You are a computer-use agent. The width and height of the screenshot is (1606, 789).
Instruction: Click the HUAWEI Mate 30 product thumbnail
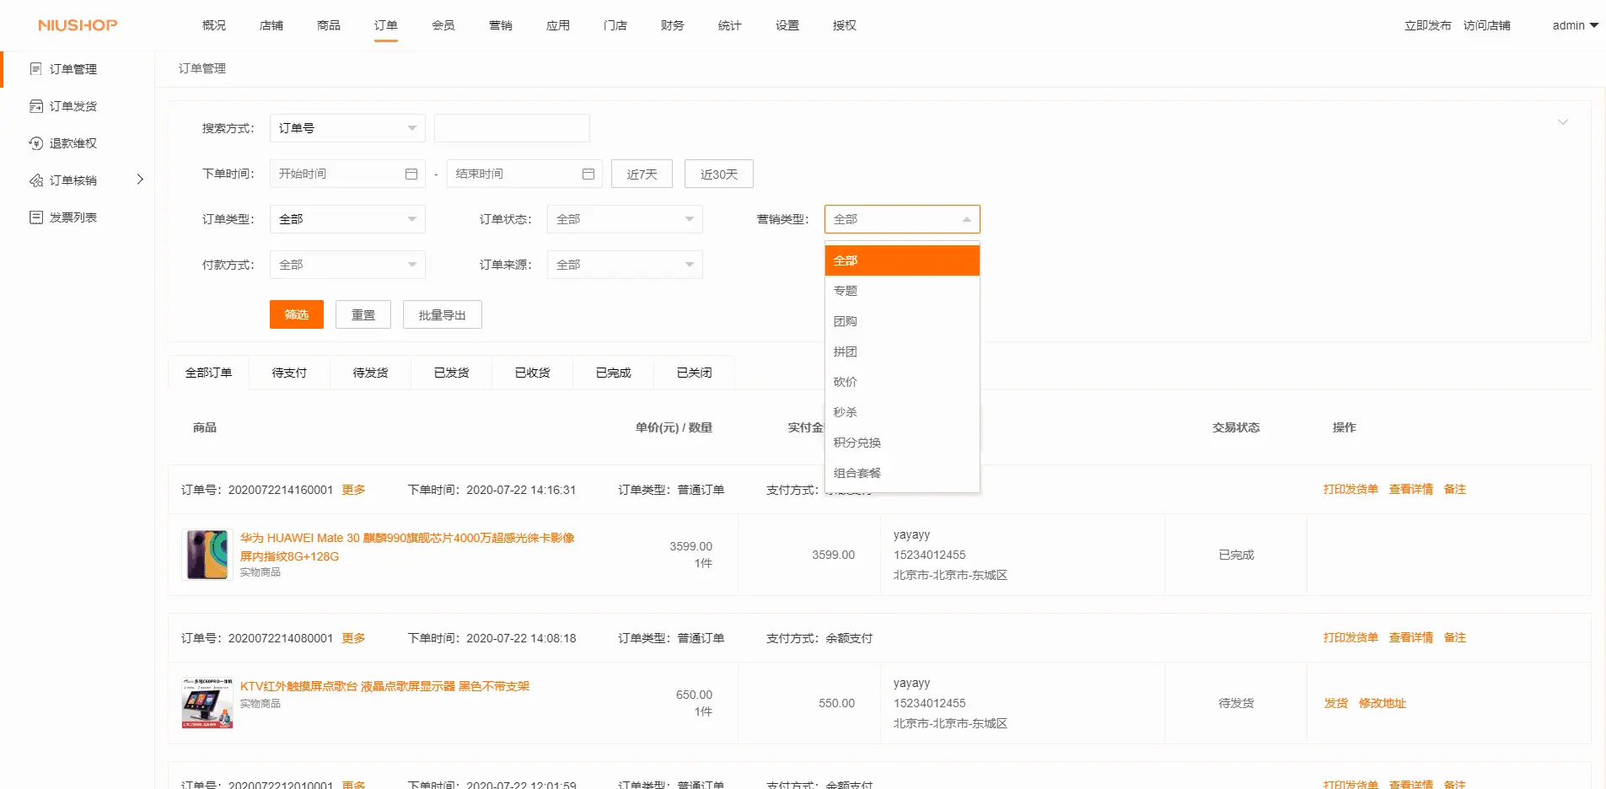pyautogui.click(x=207, y=555)
